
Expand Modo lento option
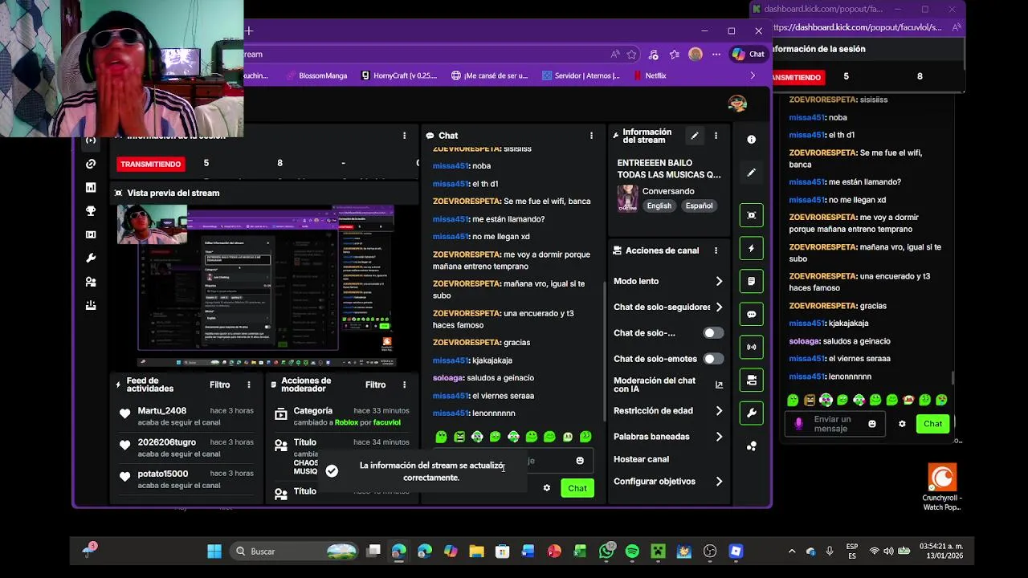[x=668, y=281]
